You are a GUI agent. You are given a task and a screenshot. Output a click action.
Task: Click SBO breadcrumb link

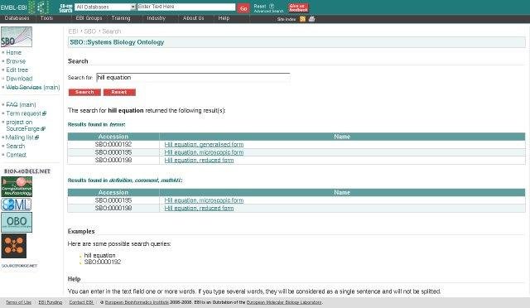point(90,31)
